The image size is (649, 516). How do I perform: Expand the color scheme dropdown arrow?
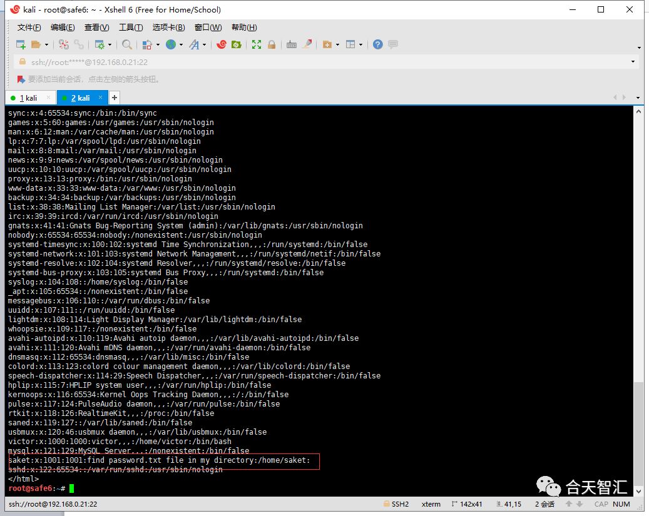click(158, 44)
